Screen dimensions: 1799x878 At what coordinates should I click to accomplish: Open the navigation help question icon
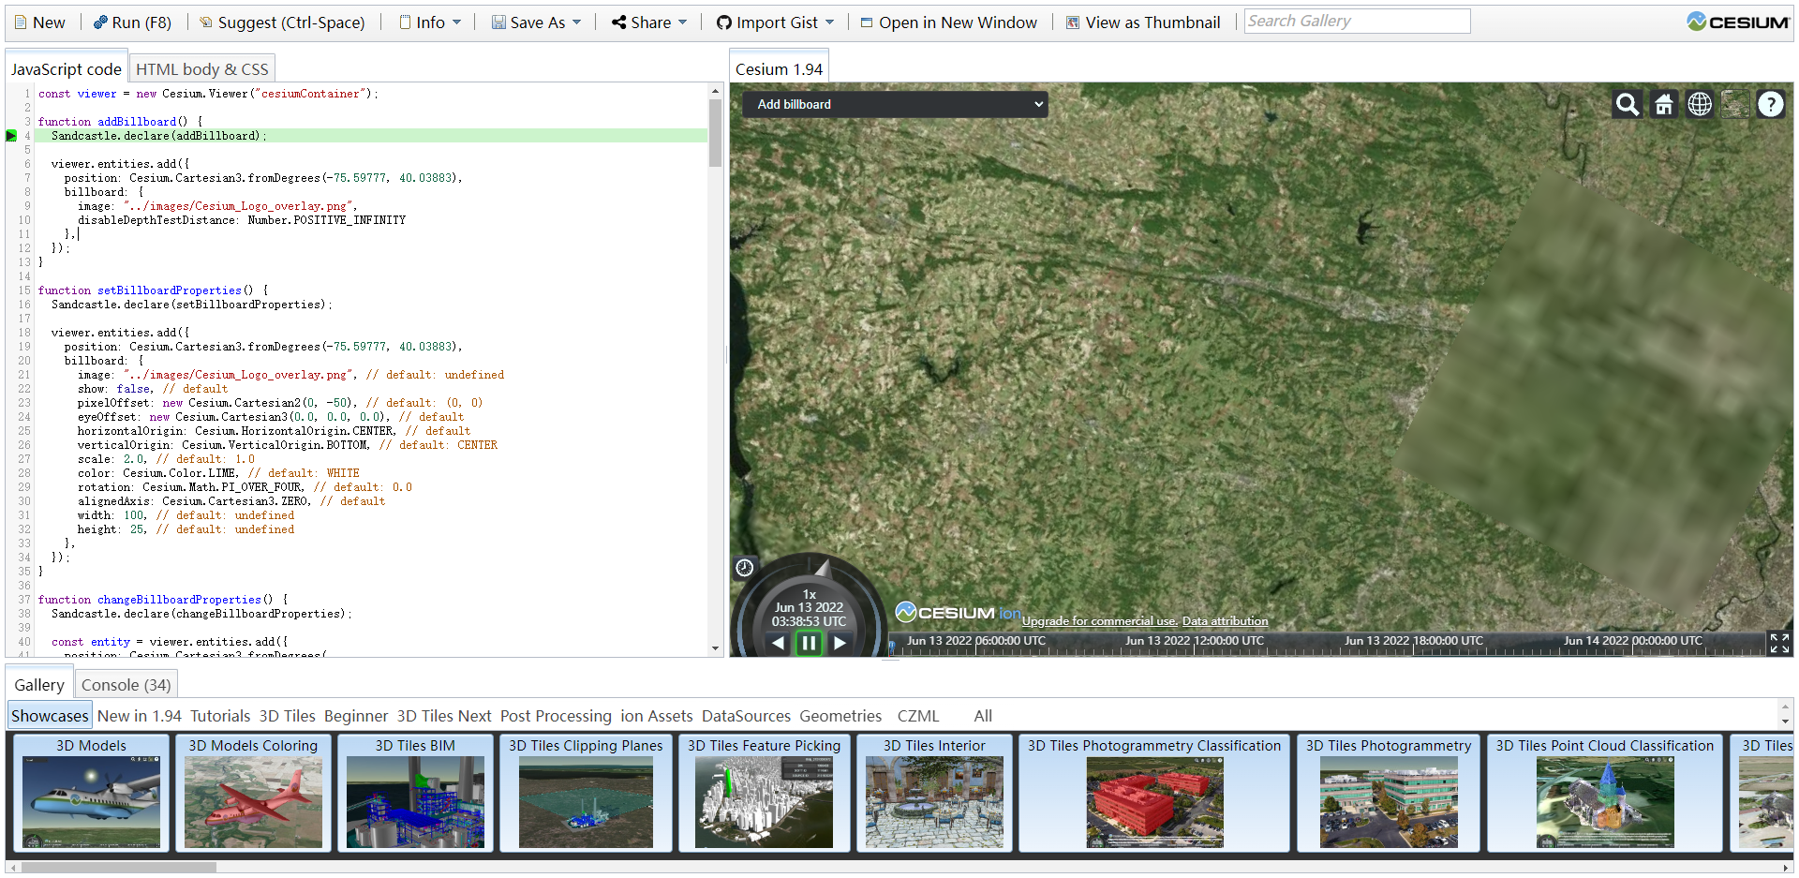click(x=1771, y=104)
